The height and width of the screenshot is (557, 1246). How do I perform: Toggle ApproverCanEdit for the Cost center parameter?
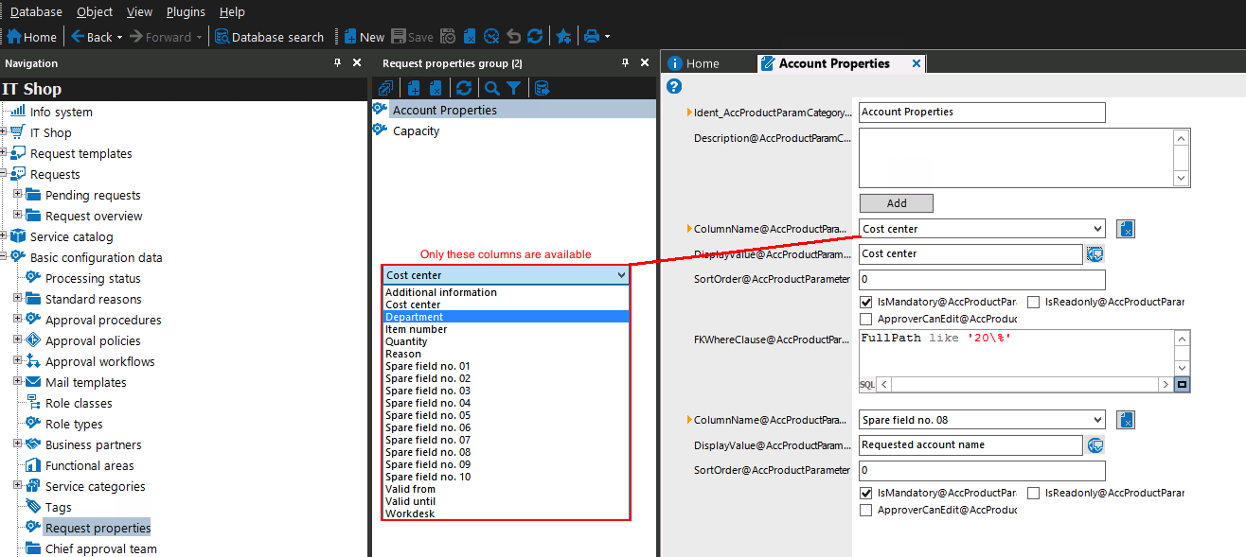(x=865, y=320)
